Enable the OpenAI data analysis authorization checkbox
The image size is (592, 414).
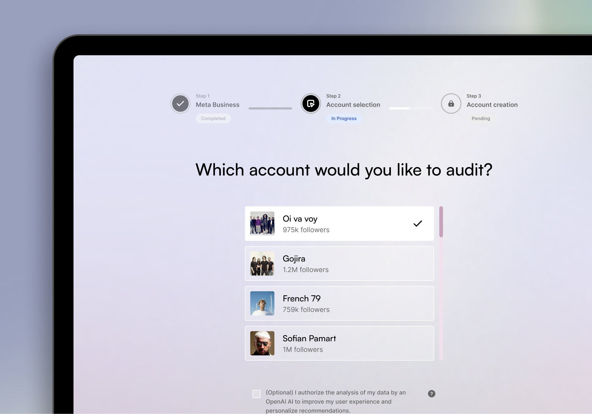(256, 394)
